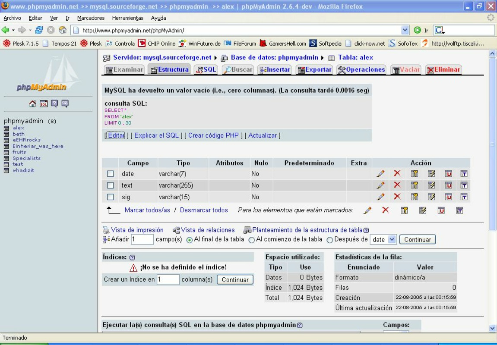497x345 pixels.
Task: Open the SQL query window icon in sidebar
Action: [44, 103]
